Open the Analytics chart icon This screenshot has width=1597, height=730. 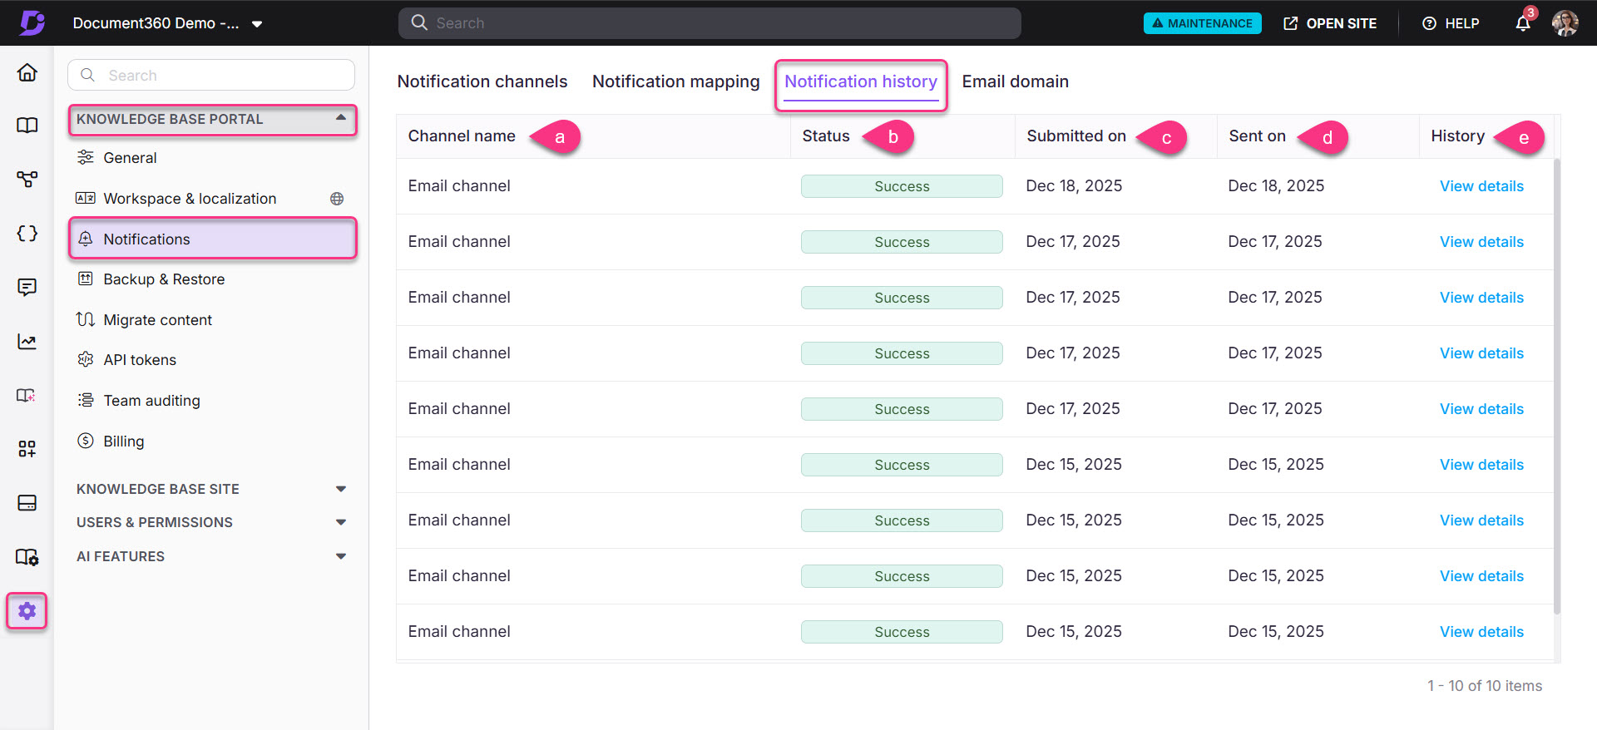(x=27, y=342)
